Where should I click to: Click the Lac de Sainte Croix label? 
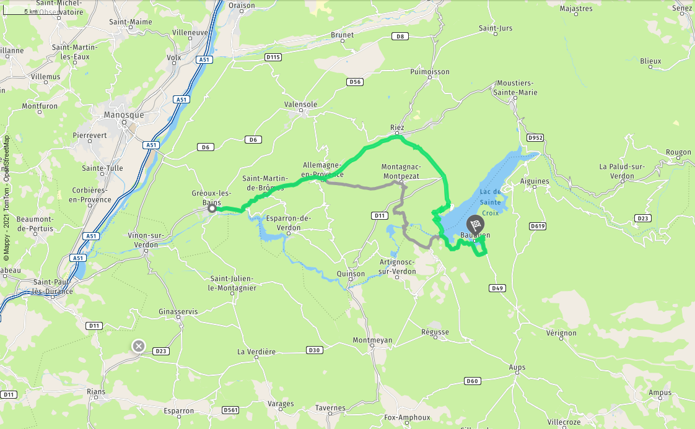[490, 202]
